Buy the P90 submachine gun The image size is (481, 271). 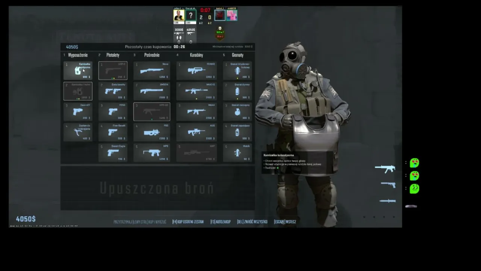point(152,132)
